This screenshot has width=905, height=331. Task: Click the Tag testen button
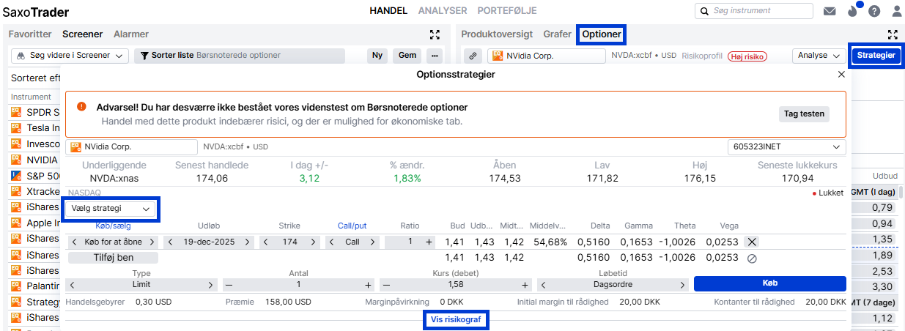click(804, 114)
